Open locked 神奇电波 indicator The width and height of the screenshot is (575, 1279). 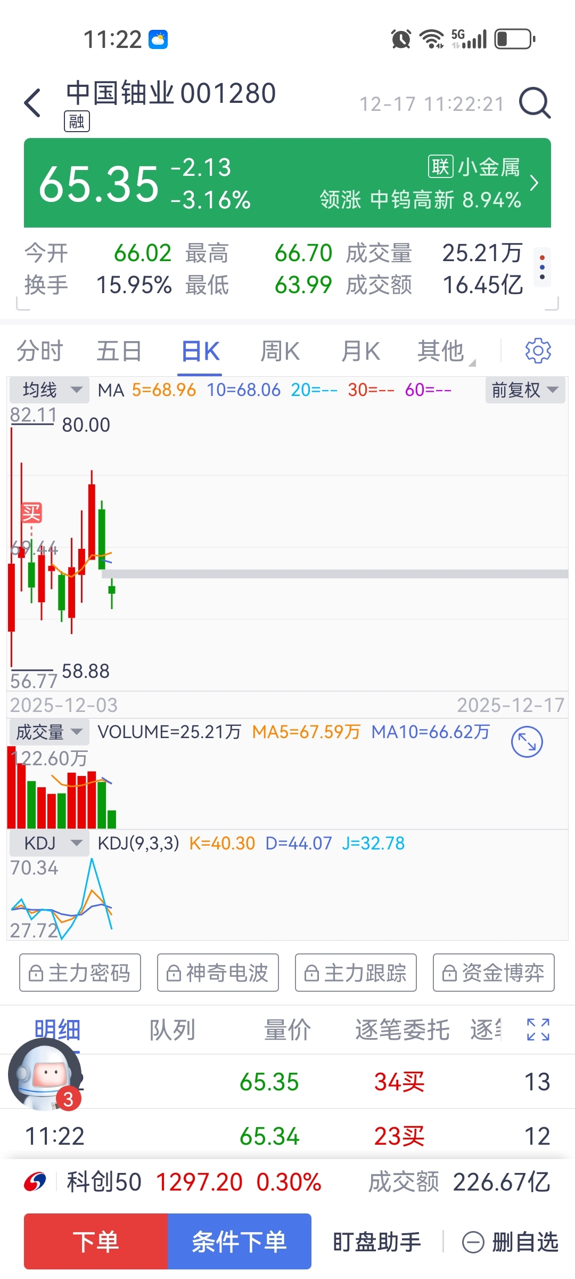[218, 973]
